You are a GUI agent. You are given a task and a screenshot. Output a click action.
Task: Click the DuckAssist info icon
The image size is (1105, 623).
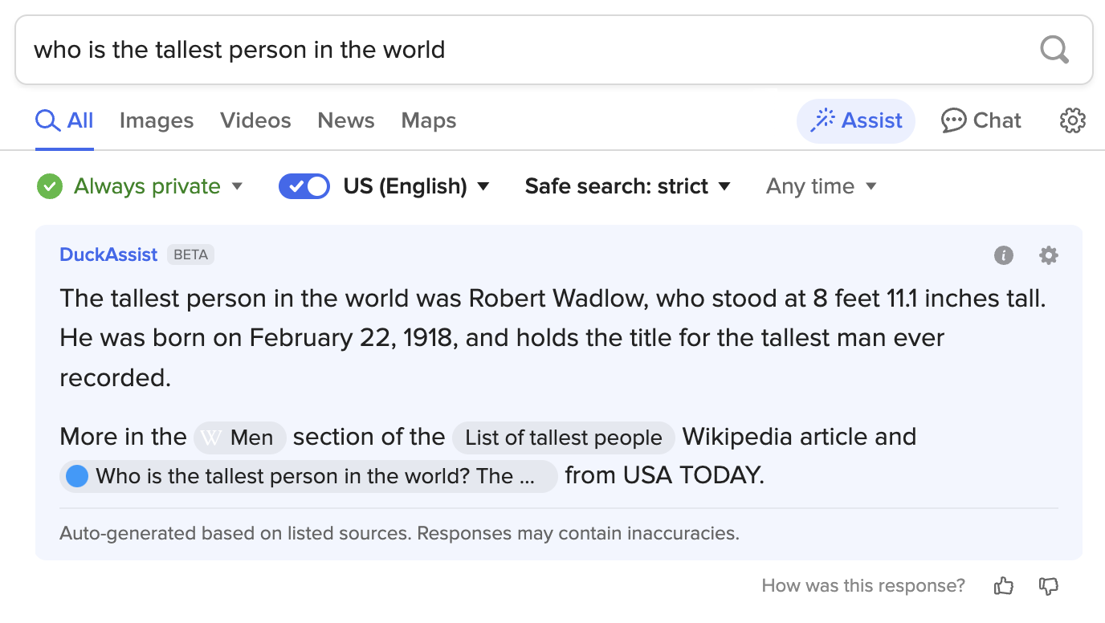click(x=1003, y=255)
